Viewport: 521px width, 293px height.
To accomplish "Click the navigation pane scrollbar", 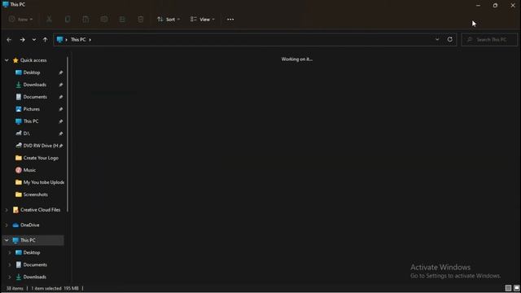I will point(68,134).
